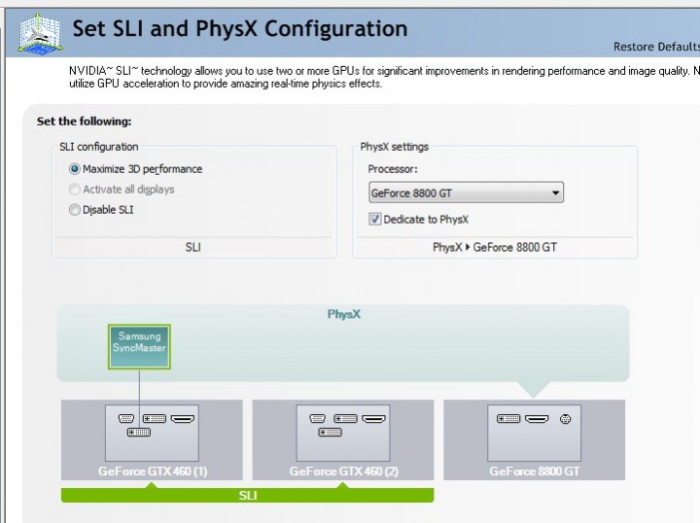
Task: Select the Disable SLI radio option
Action: (75, 210)
